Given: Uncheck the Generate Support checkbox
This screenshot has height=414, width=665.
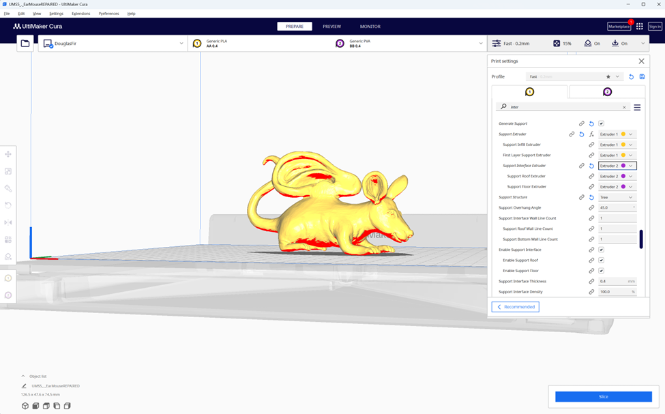Looking at the screenshot, I should pyautogui.click(x=601, y=123).
